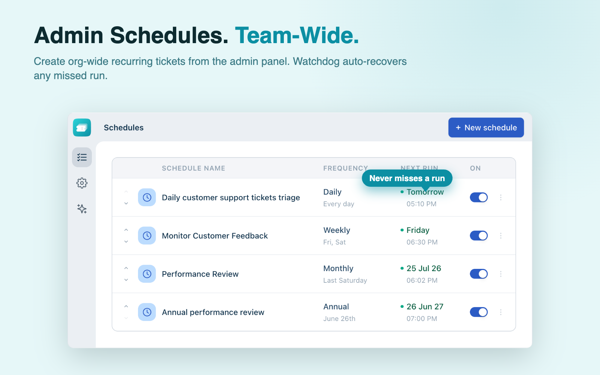This screenshot has width=600, height=375.
Task: Click clock icon for Monitor Customer Feedback
Action: (147, 235)
